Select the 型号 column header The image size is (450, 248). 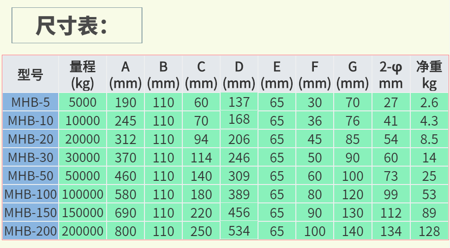(30, 74)
